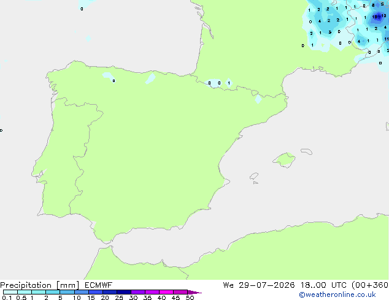
Task: Click the weekday 'We' text
Action: point(228,285)
